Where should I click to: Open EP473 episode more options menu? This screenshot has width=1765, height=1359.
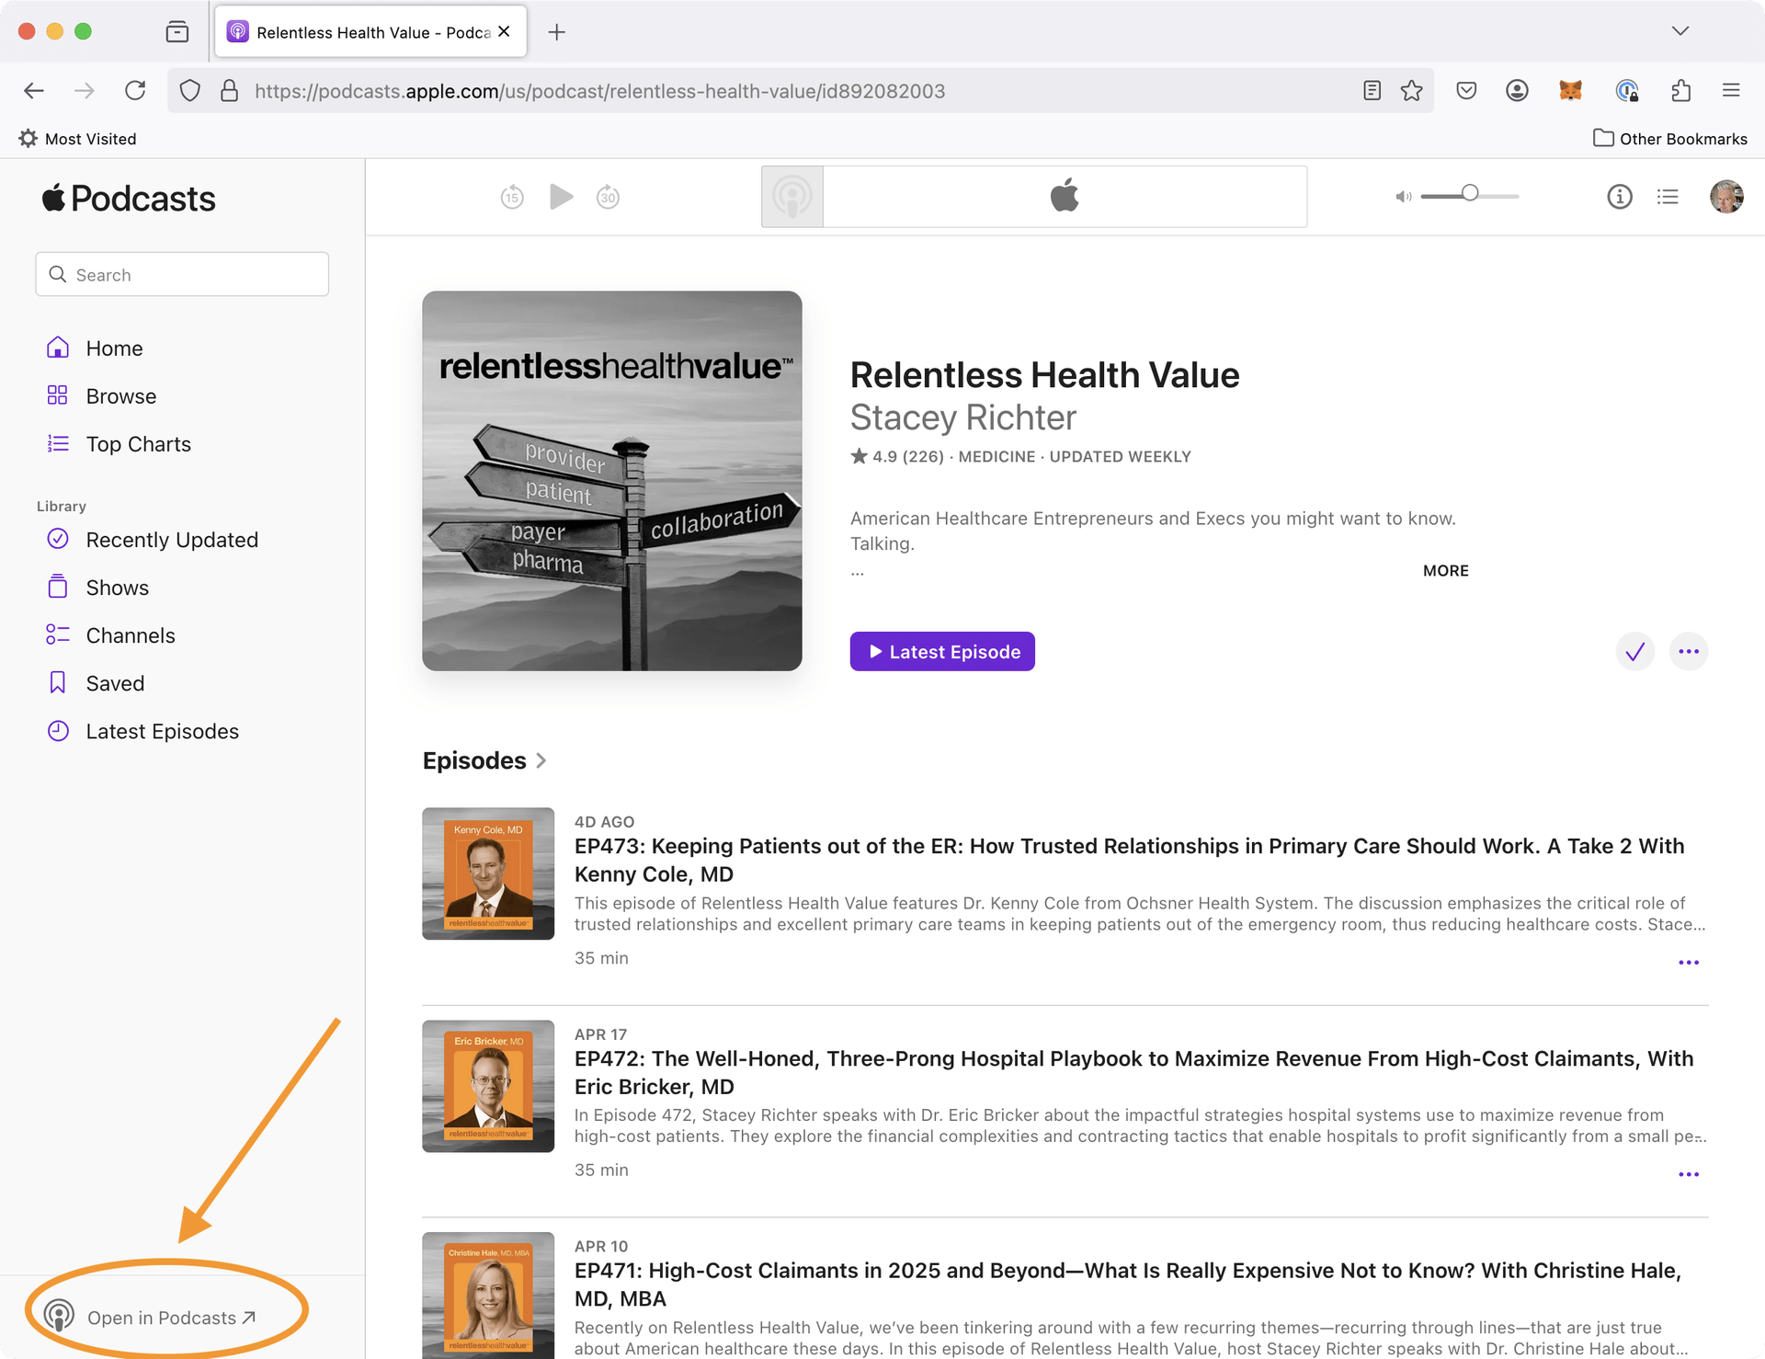coord(1689,963)
